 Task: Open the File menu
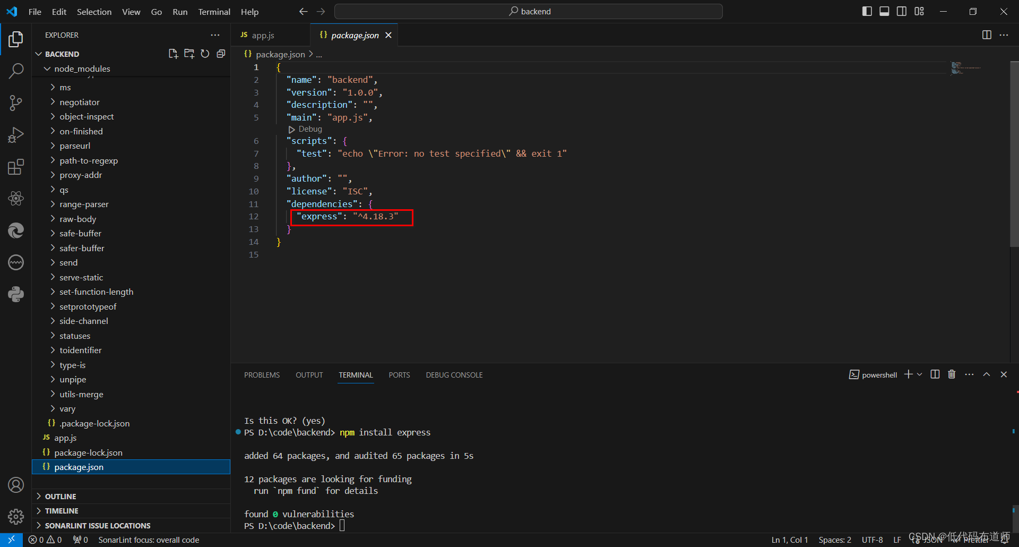(x=35, y=12)
